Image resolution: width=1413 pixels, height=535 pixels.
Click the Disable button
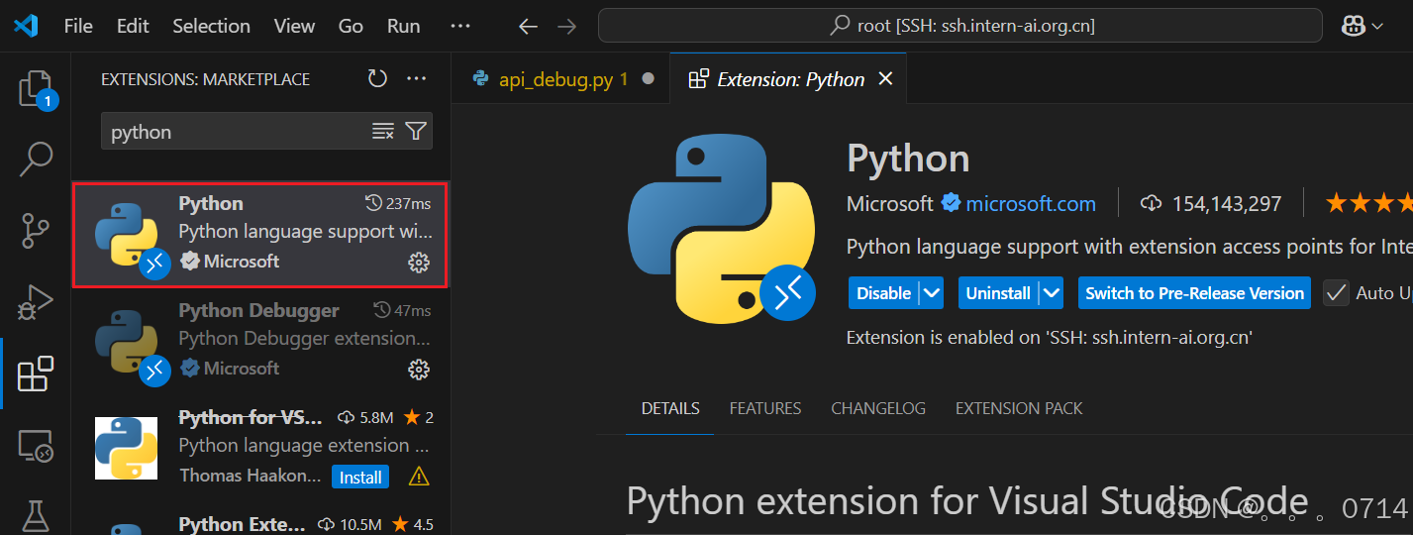click(x=883, y=293)
